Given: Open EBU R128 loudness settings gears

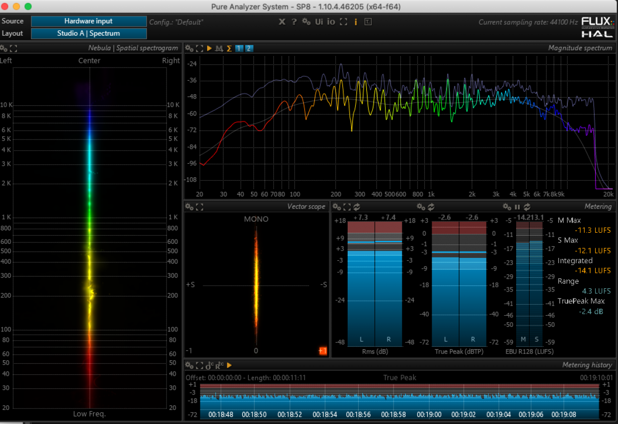Looking at the screenshot, I should click(506, 207).
